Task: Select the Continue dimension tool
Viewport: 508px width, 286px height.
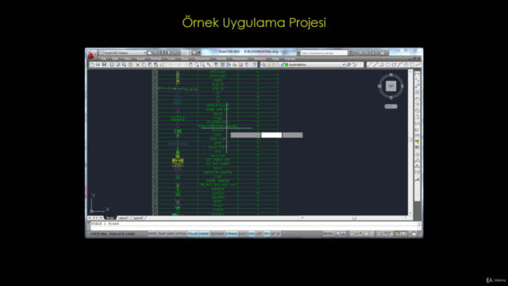Action: tap(418, 136)
